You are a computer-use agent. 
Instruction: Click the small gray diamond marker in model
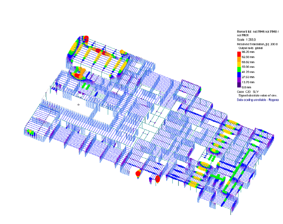[78, 104]
